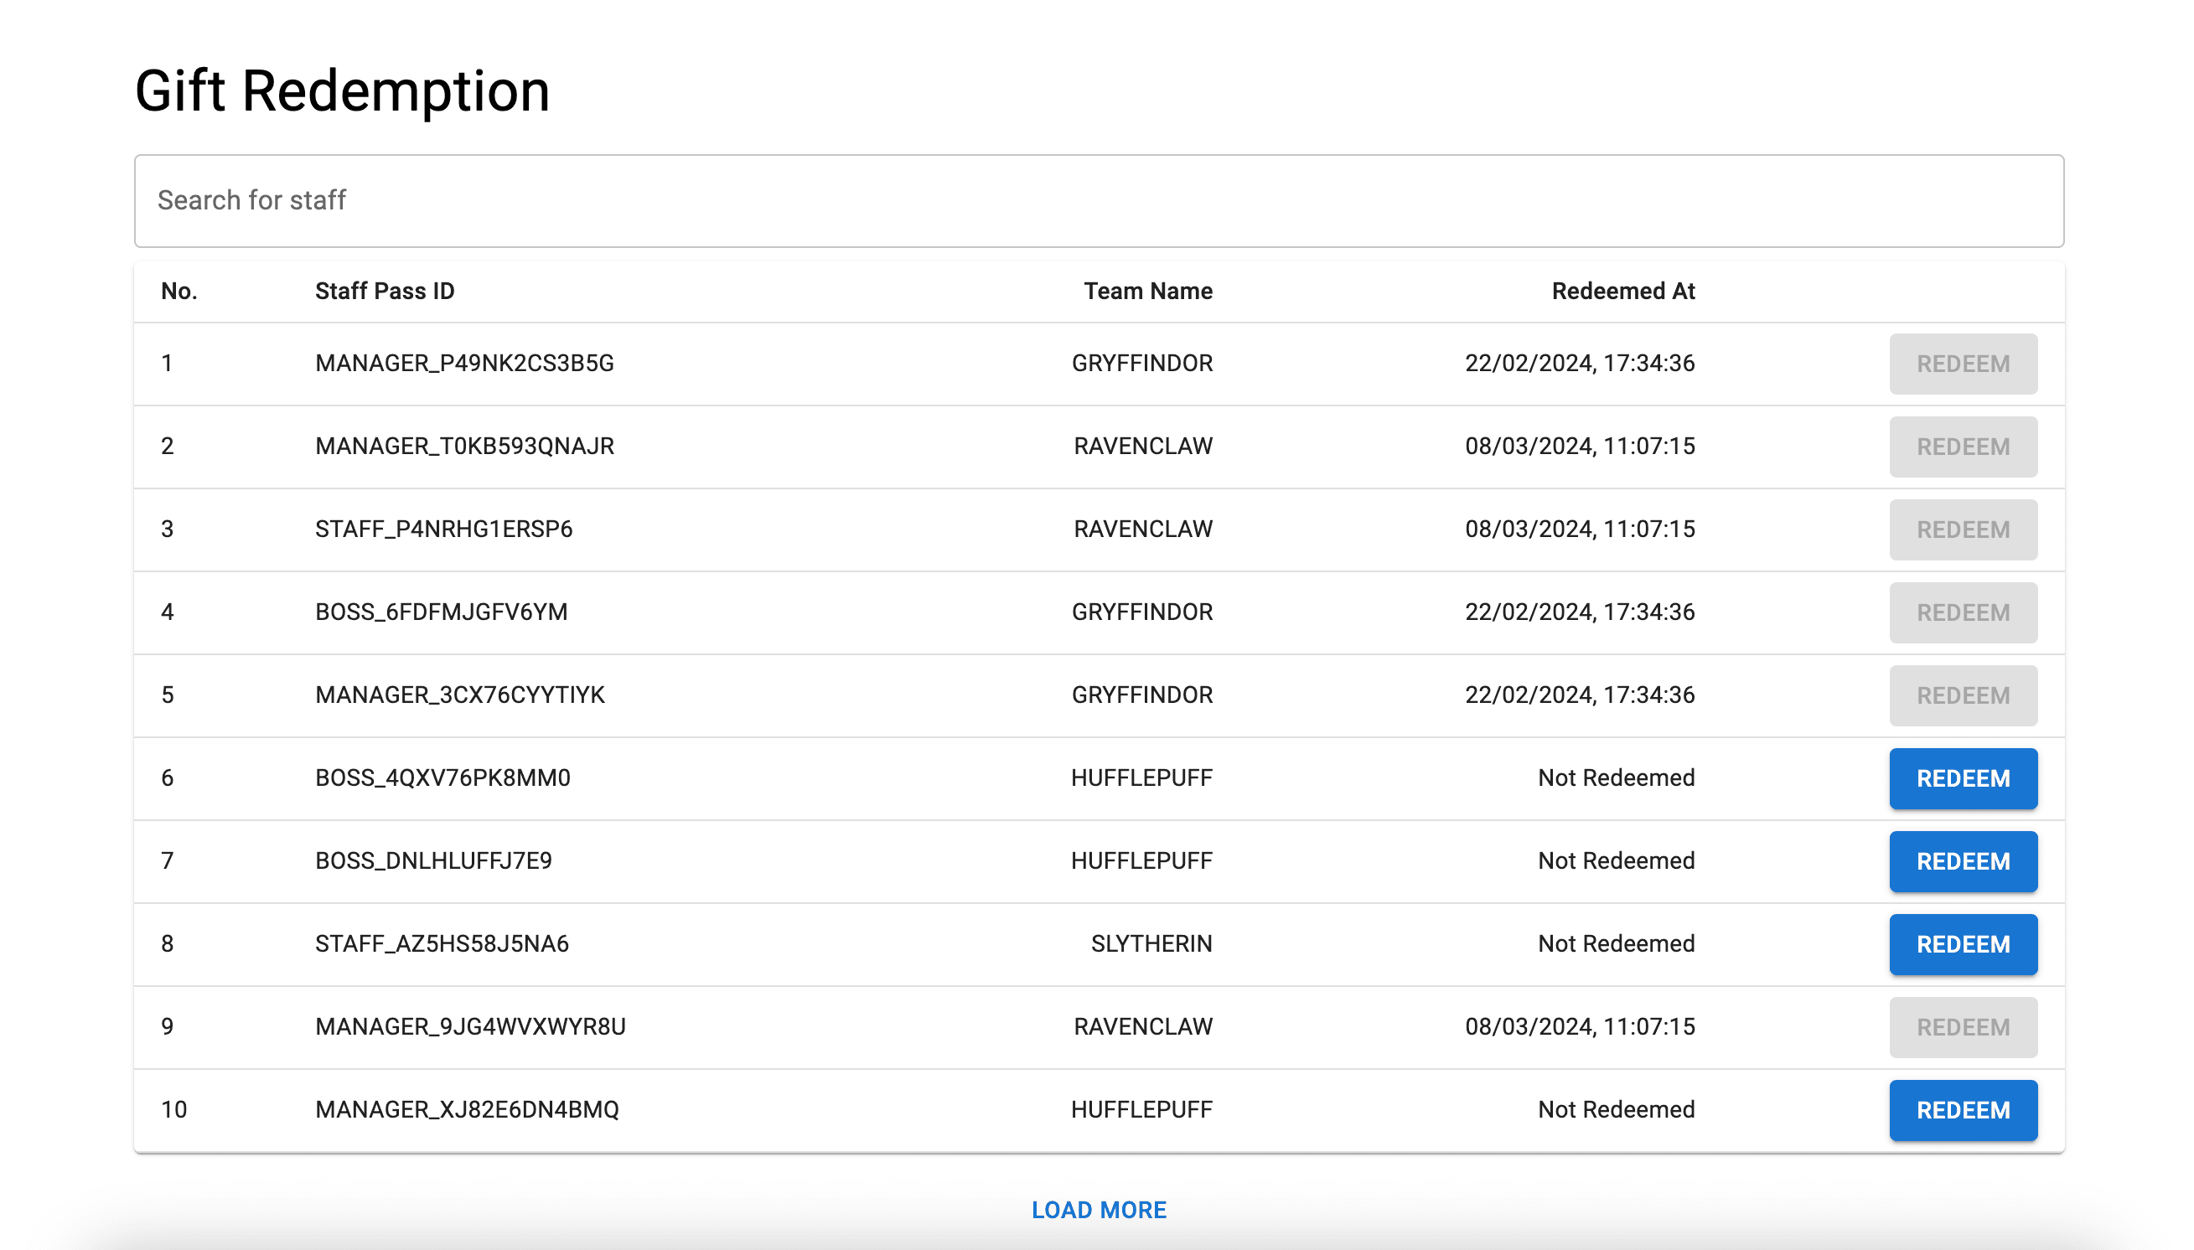This screenshot has width=2194, height=1250.
Task: Click the Load More link
Action: coord(1098,1210)
